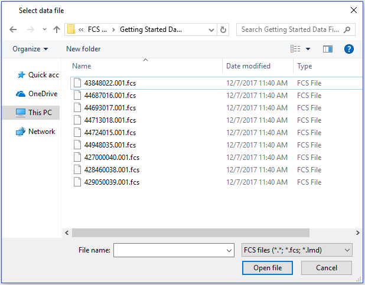Click file icon of 43848022.001.fcs
Viewport: 365px width, 285px height.
(77, 83)
